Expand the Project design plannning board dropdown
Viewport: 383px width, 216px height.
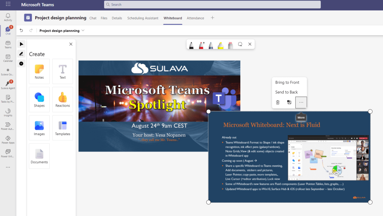click(83, 31)
